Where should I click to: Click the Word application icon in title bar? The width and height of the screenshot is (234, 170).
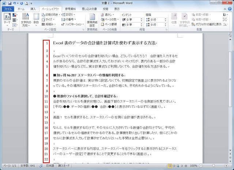click(x=4, y=3)
